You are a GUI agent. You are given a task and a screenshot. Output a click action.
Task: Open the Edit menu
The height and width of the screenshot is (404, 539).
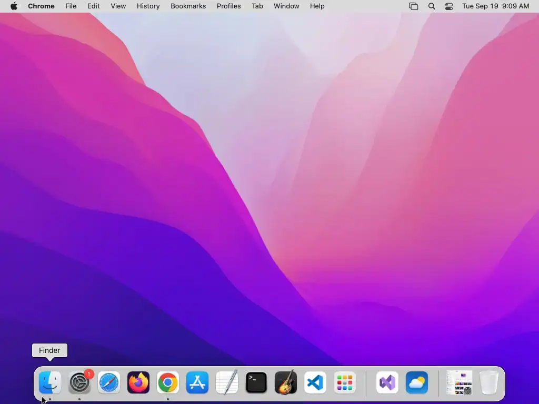(x=94, y=6)
